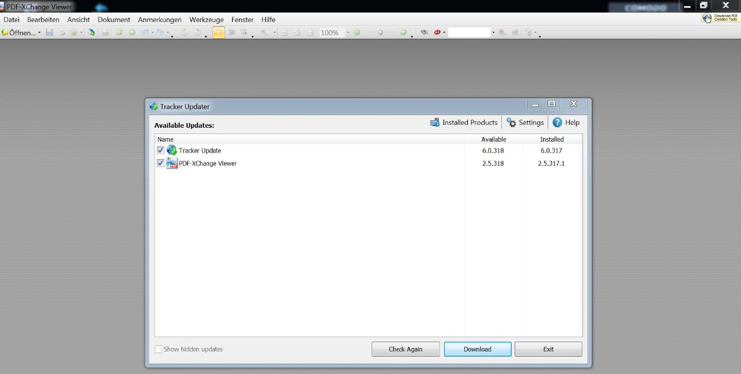Click the green Zoom Out minus button

point(357,32)
